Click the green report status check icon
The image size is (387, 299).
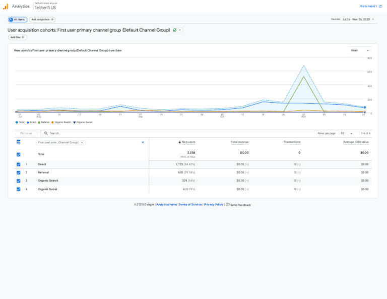coord(175,30)
